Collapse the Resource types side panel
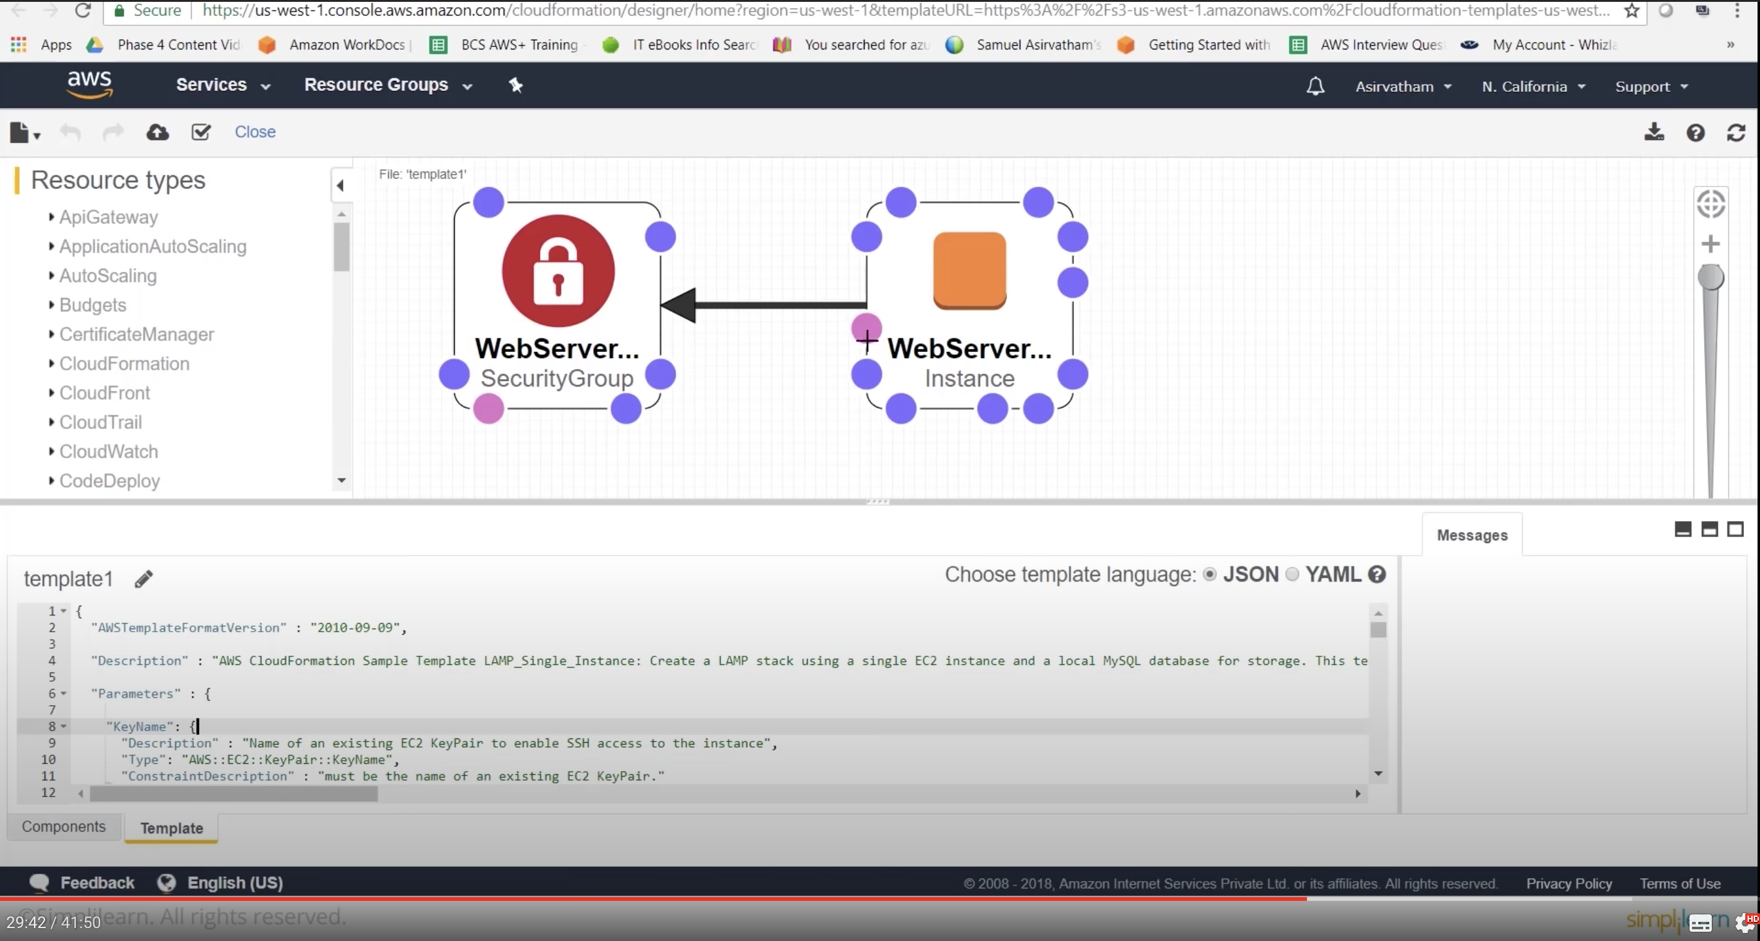Image resolution: width=1760 pixels, height=941 pixels. pos(341,185)
